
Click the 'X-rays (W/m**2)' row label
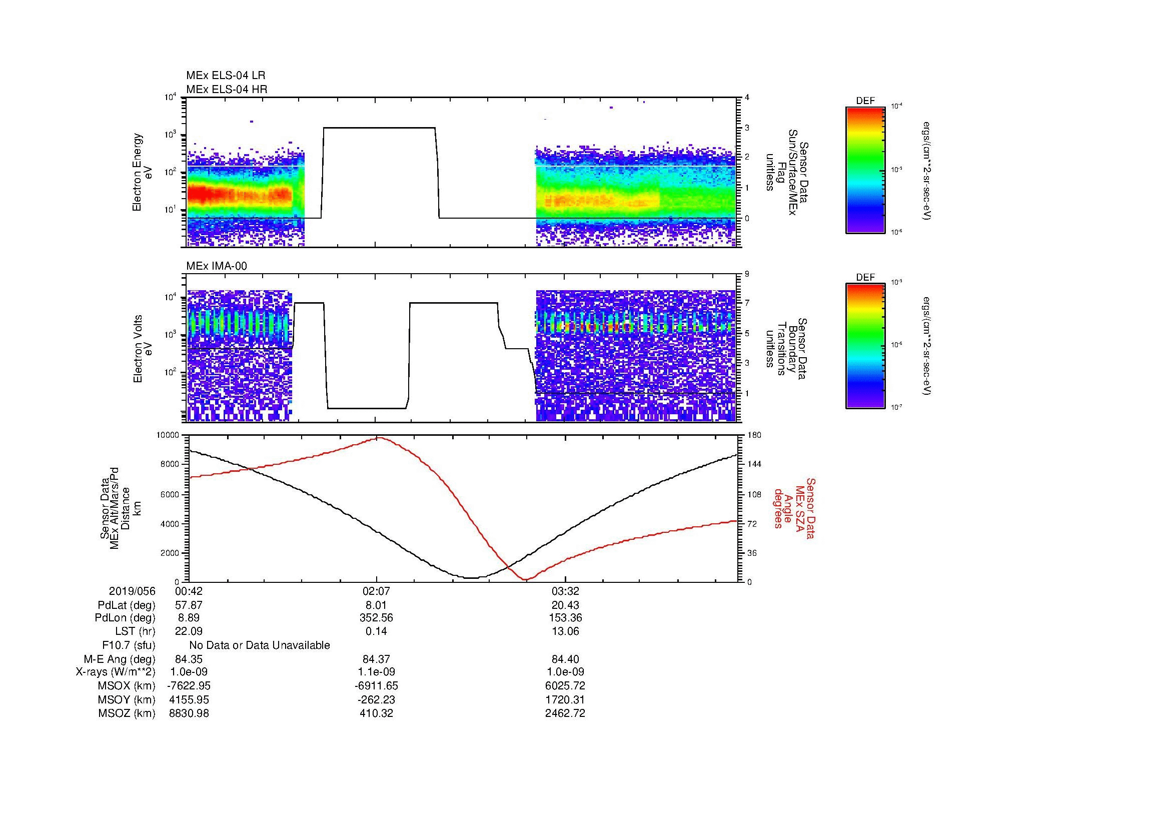click(x=116, y=672)
